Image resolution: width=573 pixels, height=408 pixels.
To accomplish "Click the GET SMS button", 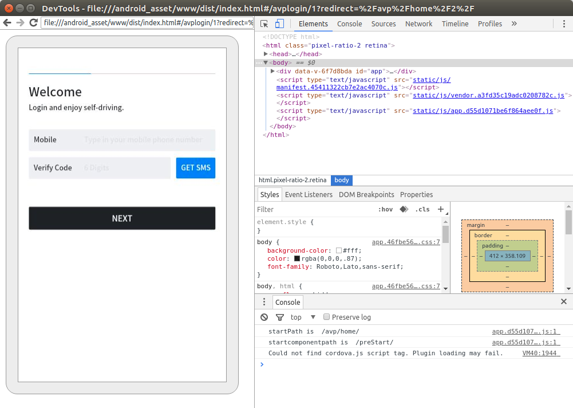I will click(196, 168).
